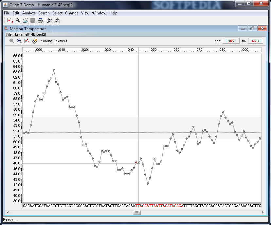The height and width of the screenshot is (225, 271).
Task: Click the scrollbar left arrow
Action: 8,212
